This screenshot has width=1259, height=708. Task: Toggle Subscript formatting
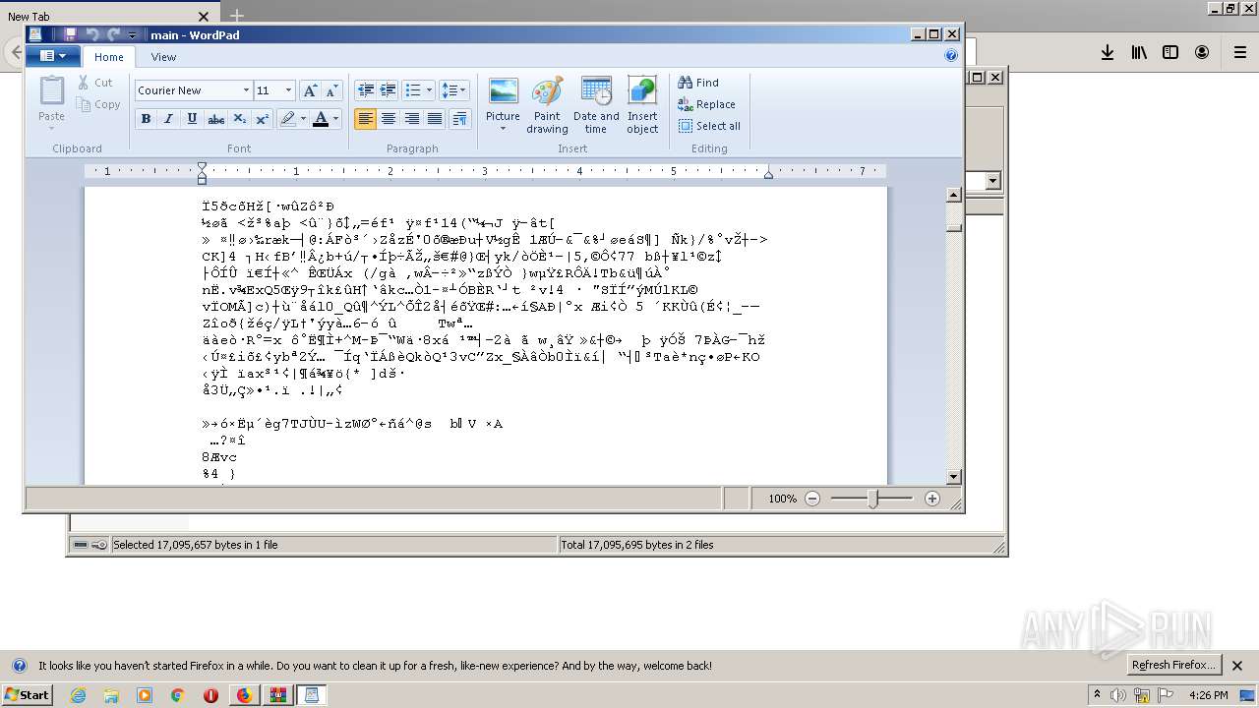[239, 119]
